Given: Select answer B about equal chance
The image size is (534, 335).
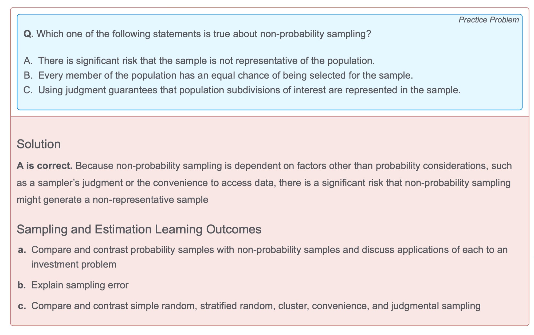Looking at the screenshot, I should (x=225, y=75).
